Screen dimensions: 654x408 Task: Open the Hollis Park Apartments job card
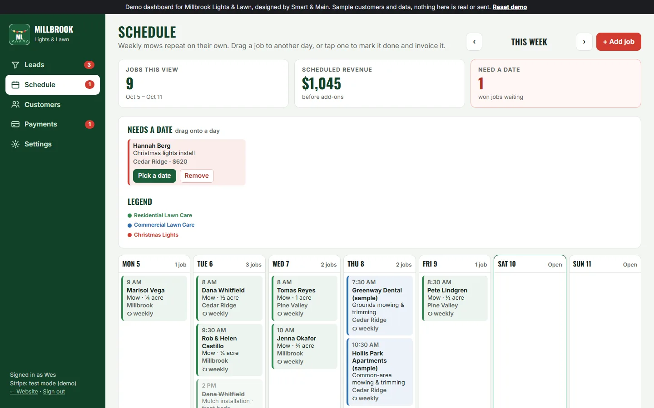coord(380,372)
